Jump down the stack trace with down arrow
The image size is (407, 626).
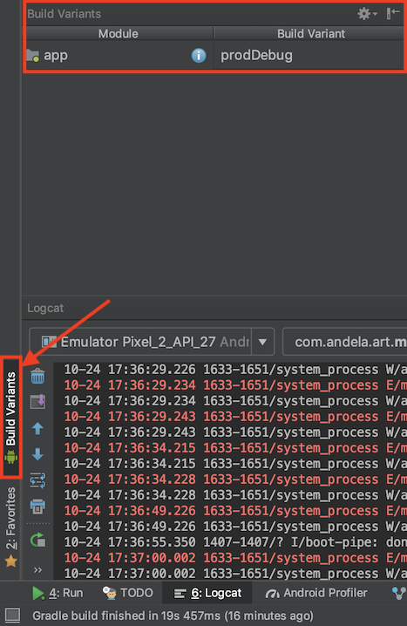tap(37, 454)
